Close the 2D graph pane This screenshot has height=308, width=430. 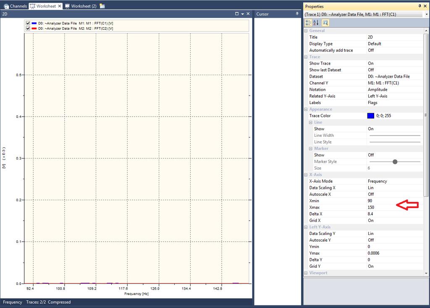pyautogui.click(x=248, y=14)
